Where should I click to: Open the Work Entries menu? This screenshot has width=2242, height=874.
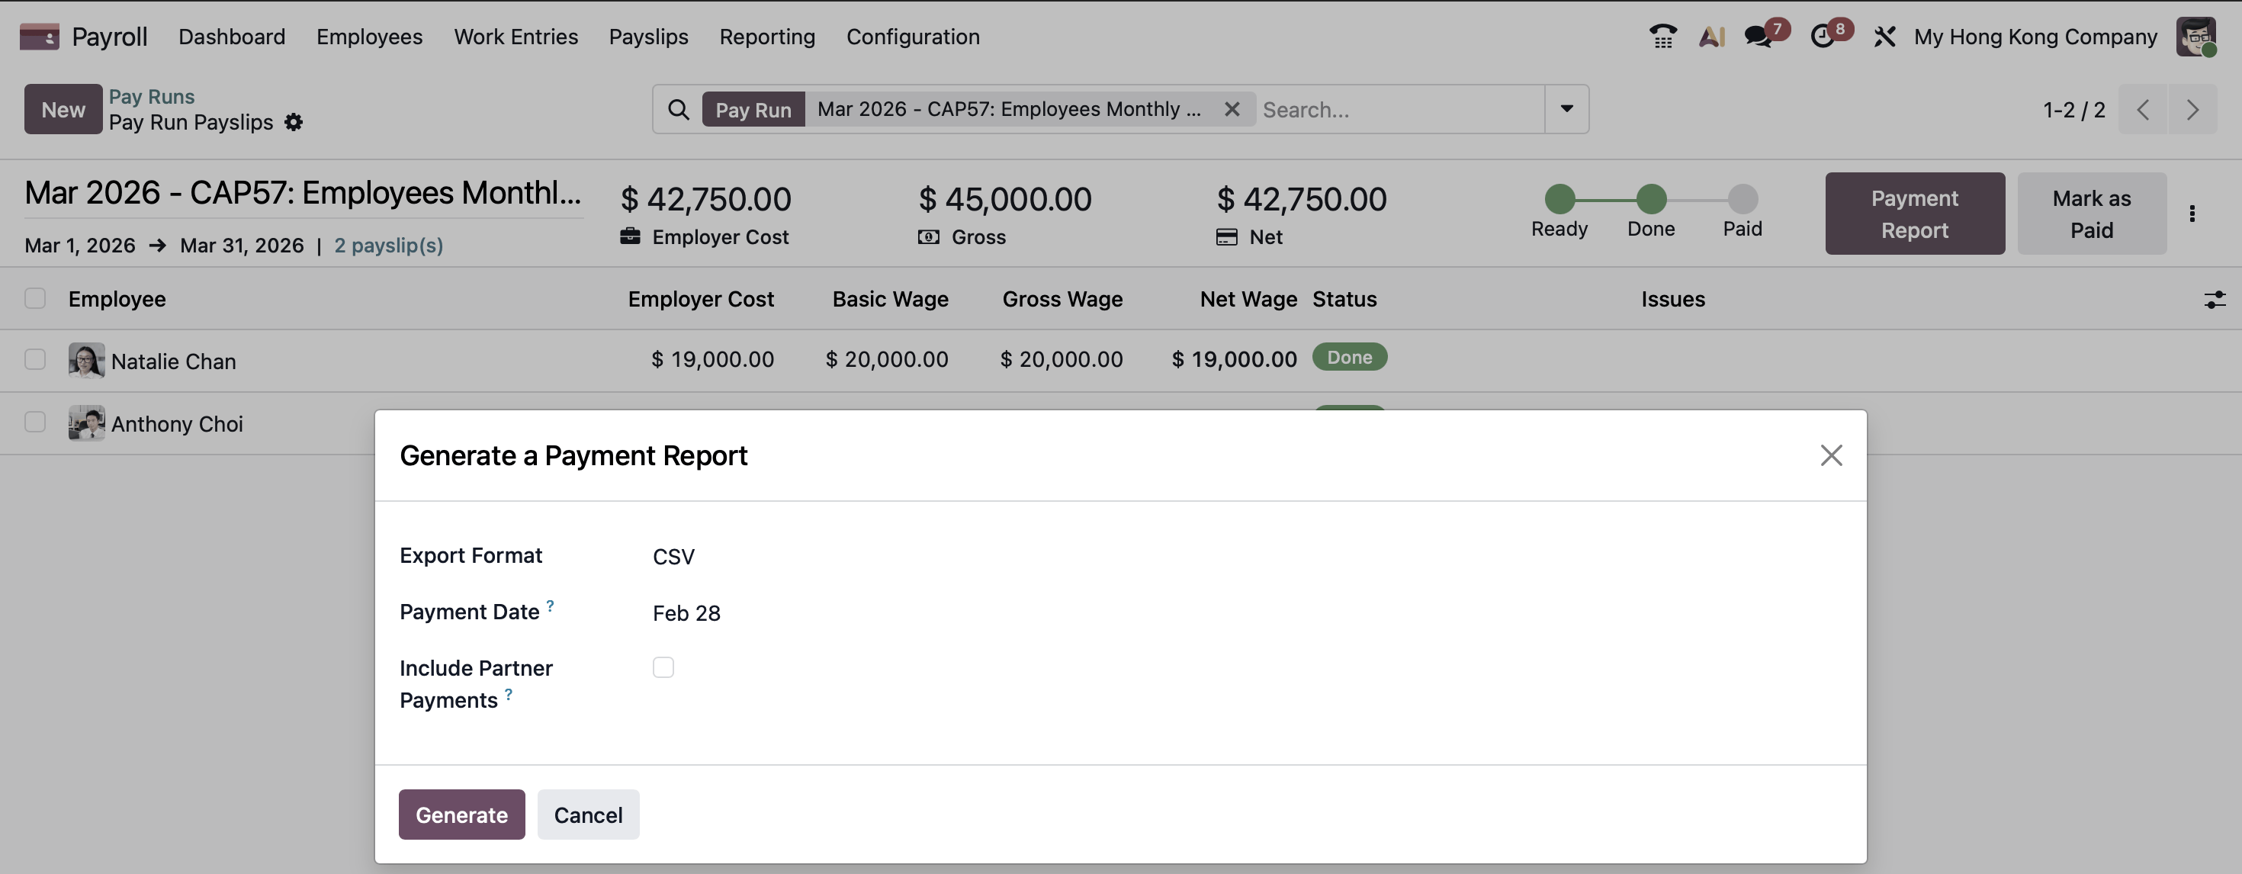click(x=516, y=37)
